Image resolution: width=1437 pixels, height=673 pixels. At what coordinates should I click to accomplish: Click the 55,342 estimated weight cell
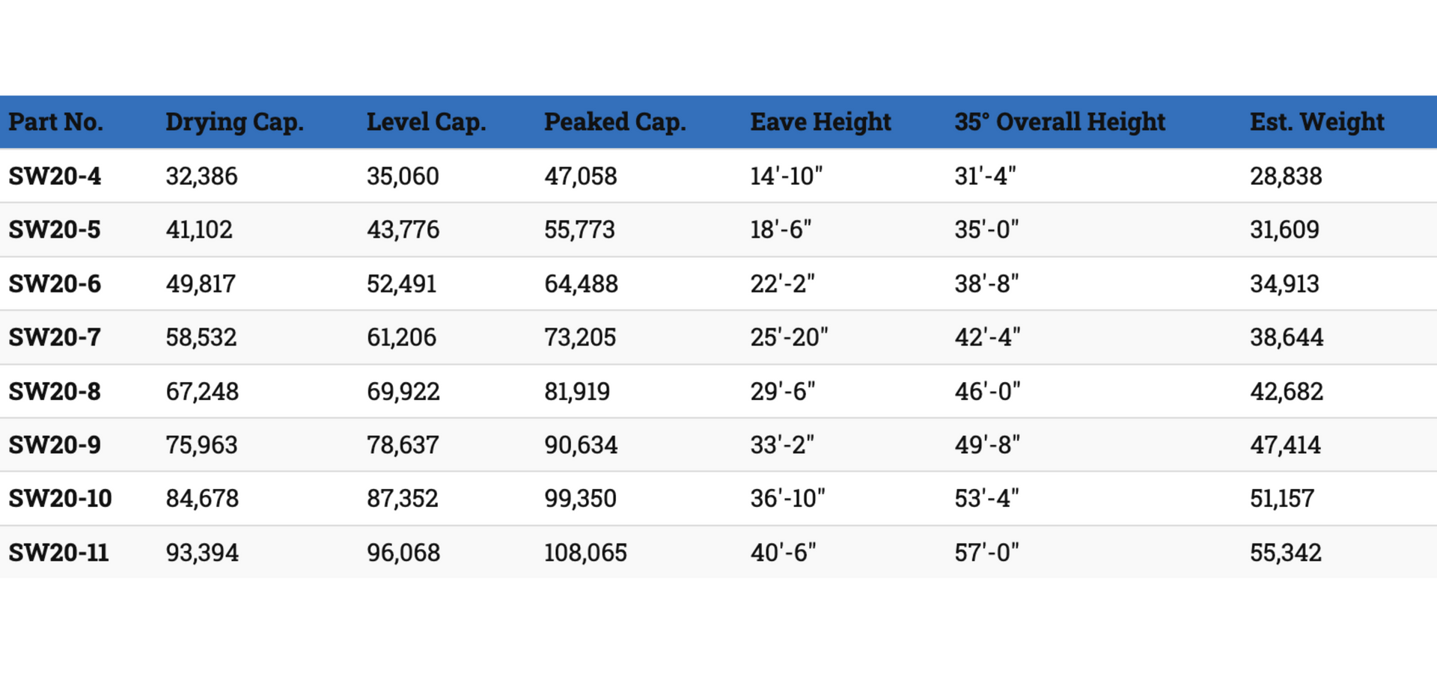pos(1286,553)
